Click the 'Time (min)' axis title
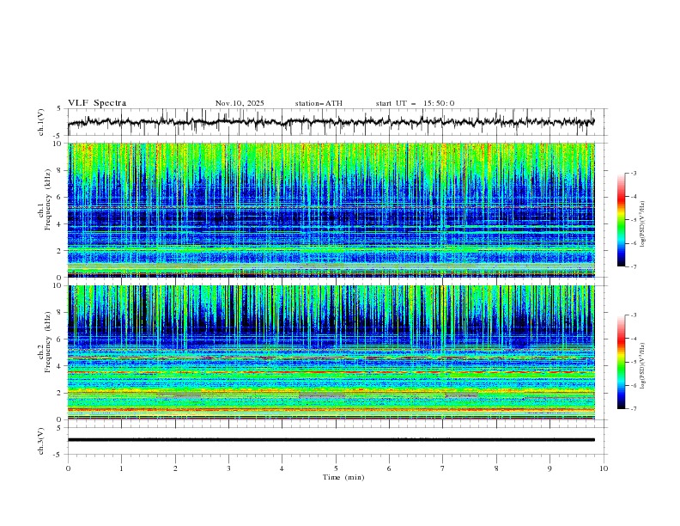Screen dimensions: 680x526 pos(343,477)
